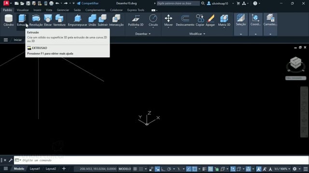Viewport: 309px width, 173px height.
Task: Toggle lineweight display in status bar
Action: (204, 169)
